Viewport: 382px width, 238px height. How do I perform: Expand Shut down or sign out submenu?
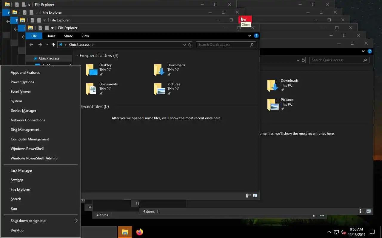tap(41, 221)
